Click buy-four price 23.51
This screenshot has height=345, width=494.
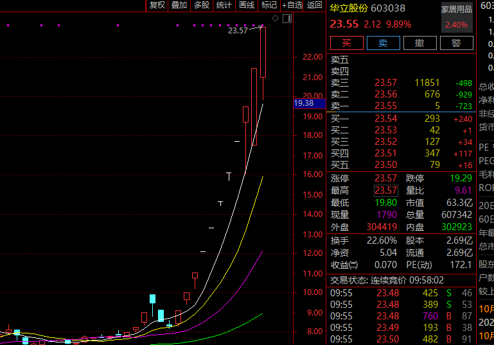385,153
